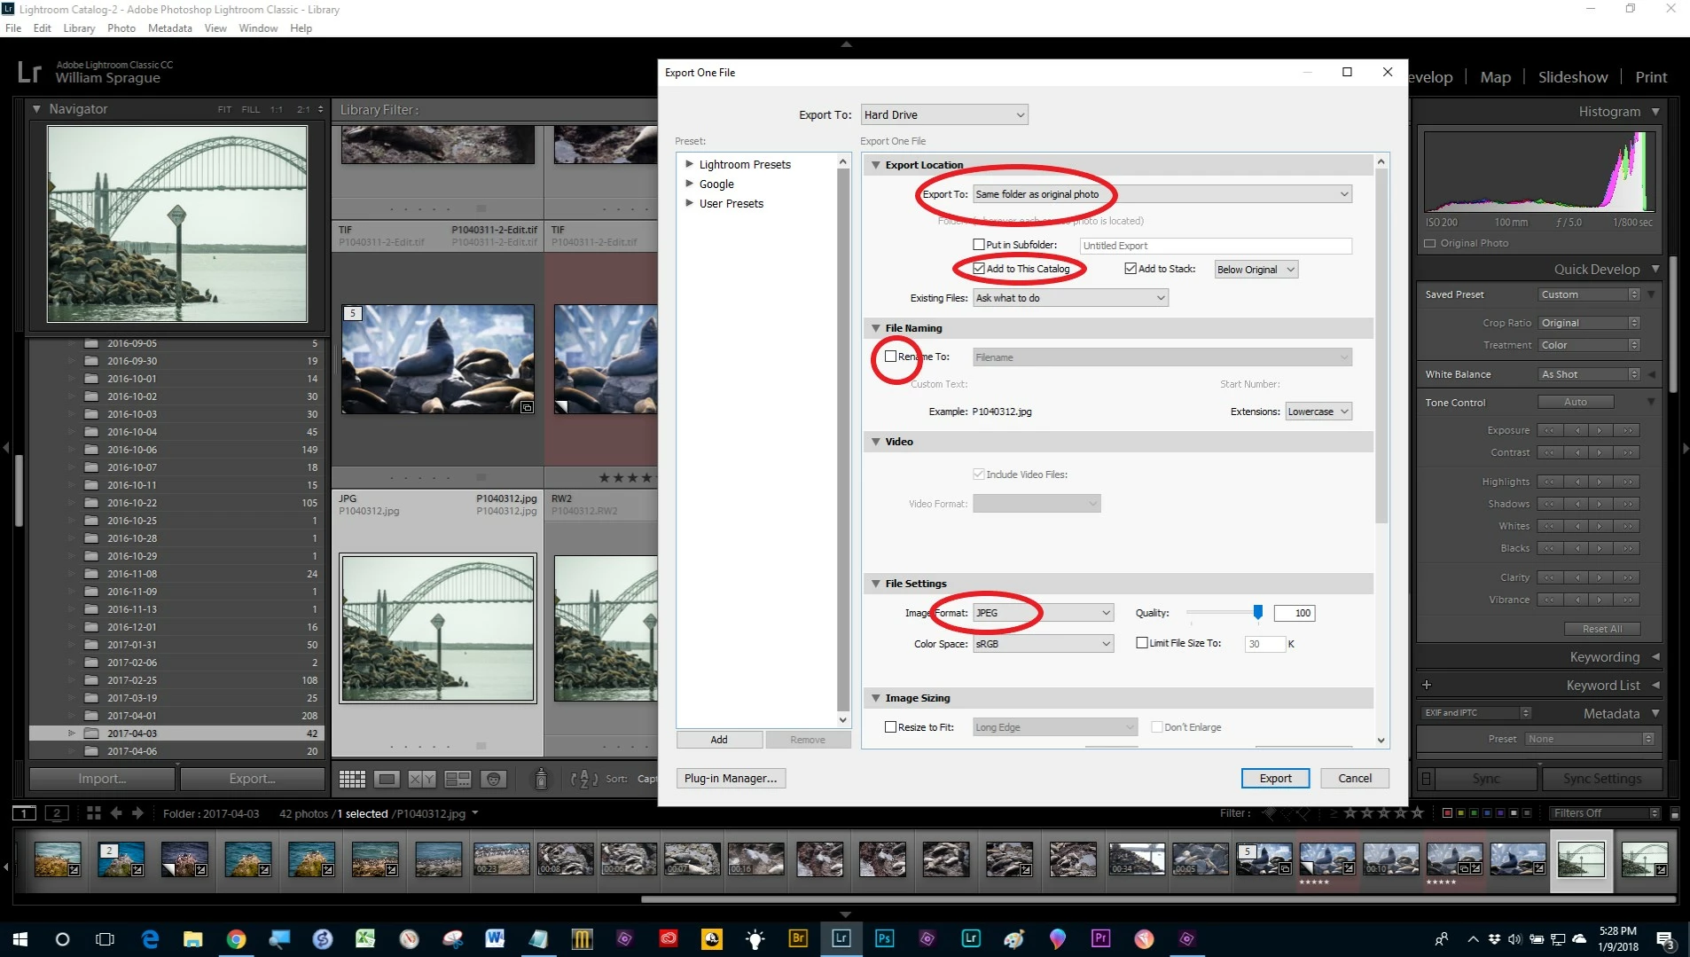The width and height of the screenshot is (1690, 957).
Task: Open Existing Files Ask what to do dropdown
Action: tap(1070, 298)
